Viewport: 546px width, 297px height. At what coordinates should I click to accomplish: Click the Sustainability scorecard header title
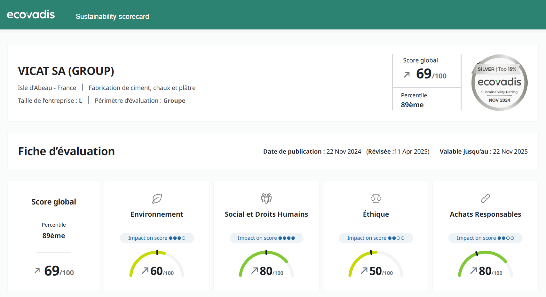[x=112, y=16]
